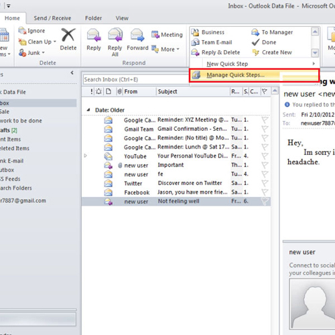The image size is (335, 335).
Task: Click the new user icon for Facebook message
Action: [109, 192]
